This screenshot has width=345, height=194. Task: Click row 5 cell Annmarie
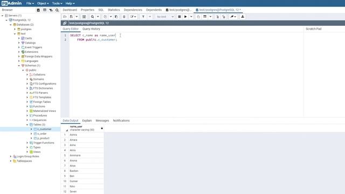(x=86, y=156)
